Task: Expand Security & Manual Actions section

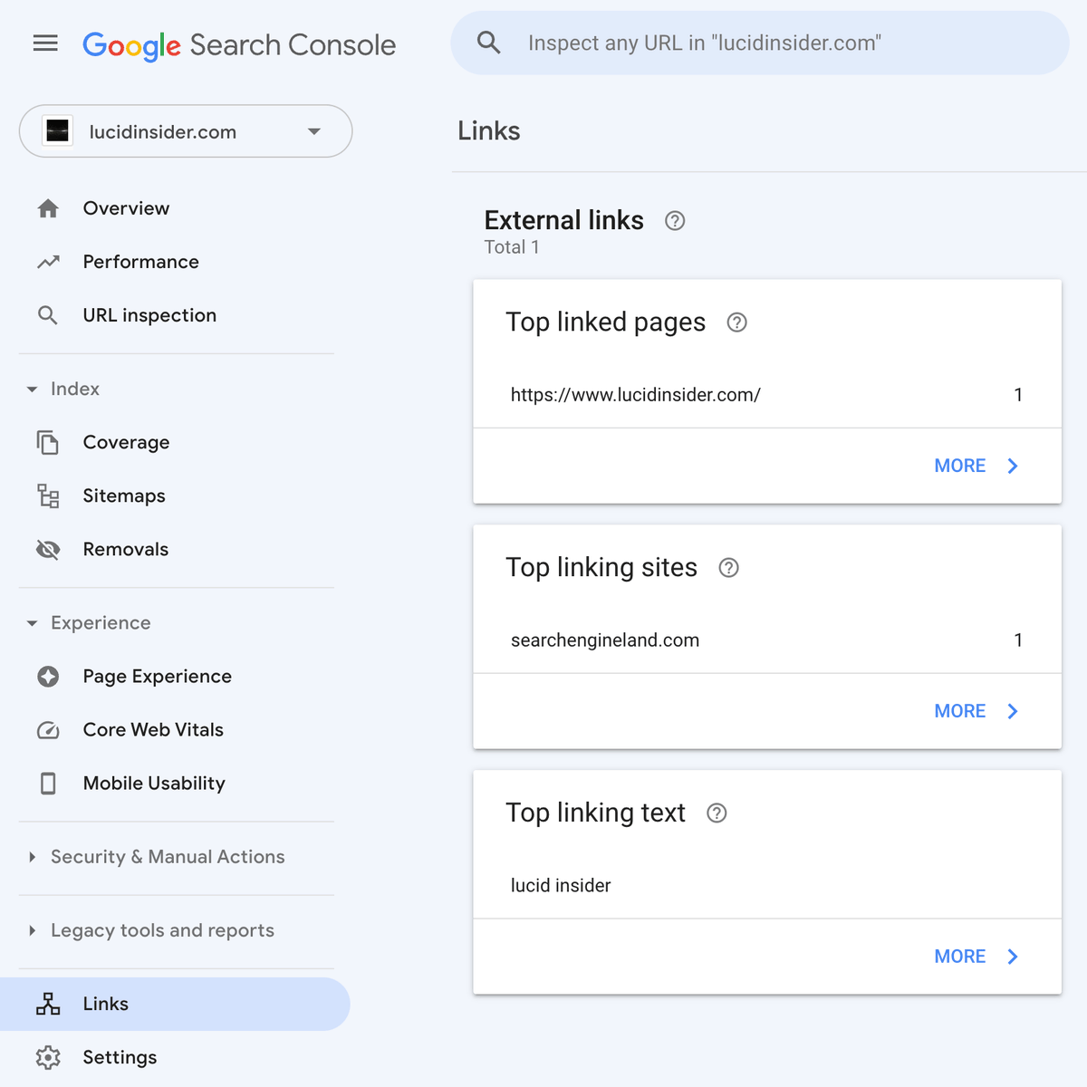Action: pos(33,857)
